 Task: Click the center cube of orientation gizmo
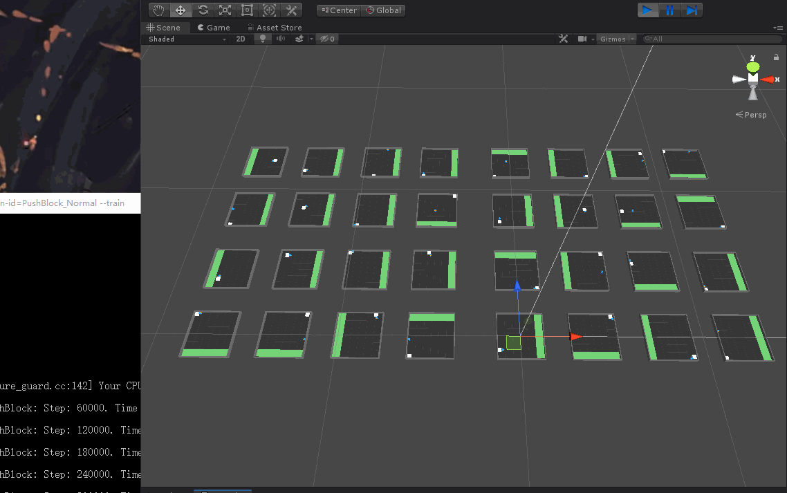tap(753, 78)
